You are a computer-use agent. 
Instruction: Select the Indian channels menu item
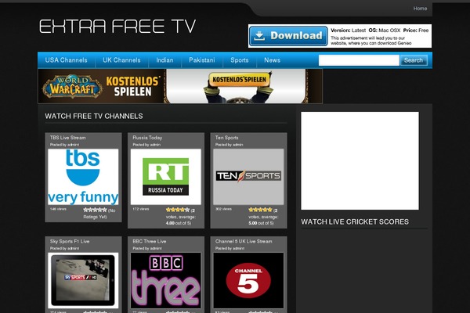coord(164,60)
